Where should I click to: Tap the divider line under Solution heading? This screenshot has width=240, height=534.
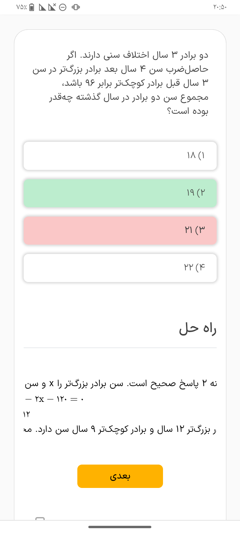(x=120, y=348)
